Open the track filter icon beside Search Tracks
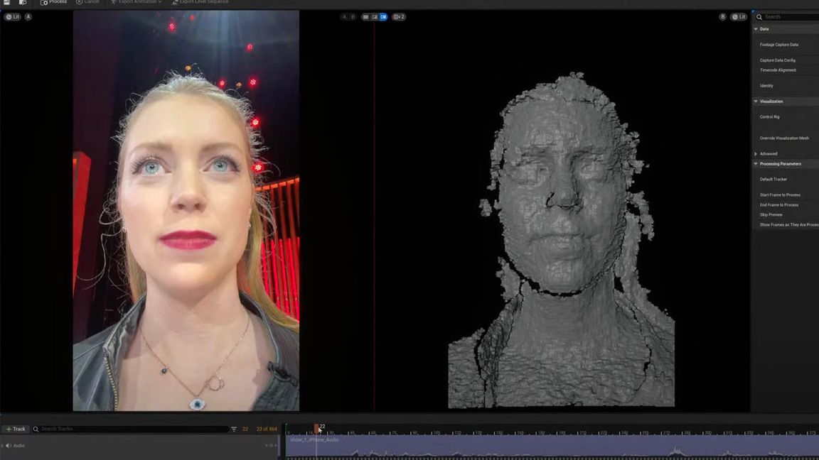The height and width of the screenshot is (460, 819). [233, 429]
